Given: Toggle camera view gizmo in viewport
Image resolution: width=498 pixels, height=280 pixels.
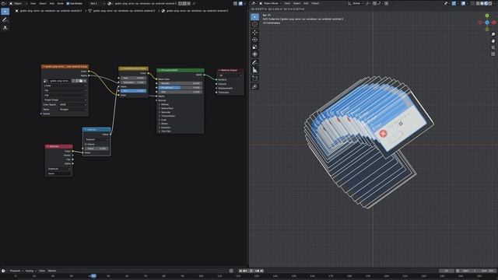Looking at the screenshot, I should click(x=493, y=47).
